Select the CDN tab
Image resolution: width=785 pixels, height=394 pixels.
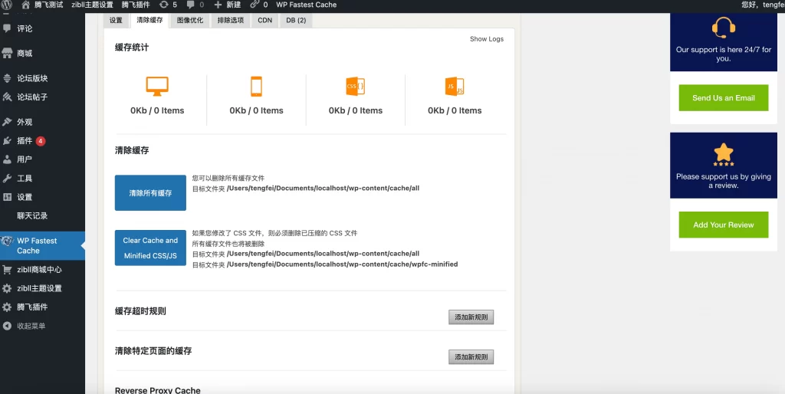coord(264,21)
